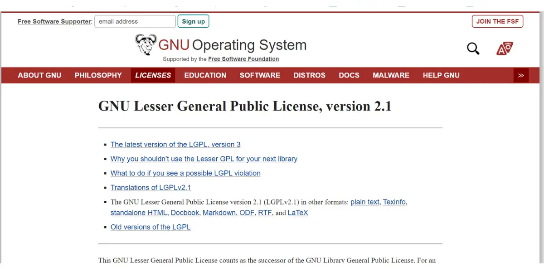Open the Free Software Foundation link
544x272 pixels.
point(243,59)
